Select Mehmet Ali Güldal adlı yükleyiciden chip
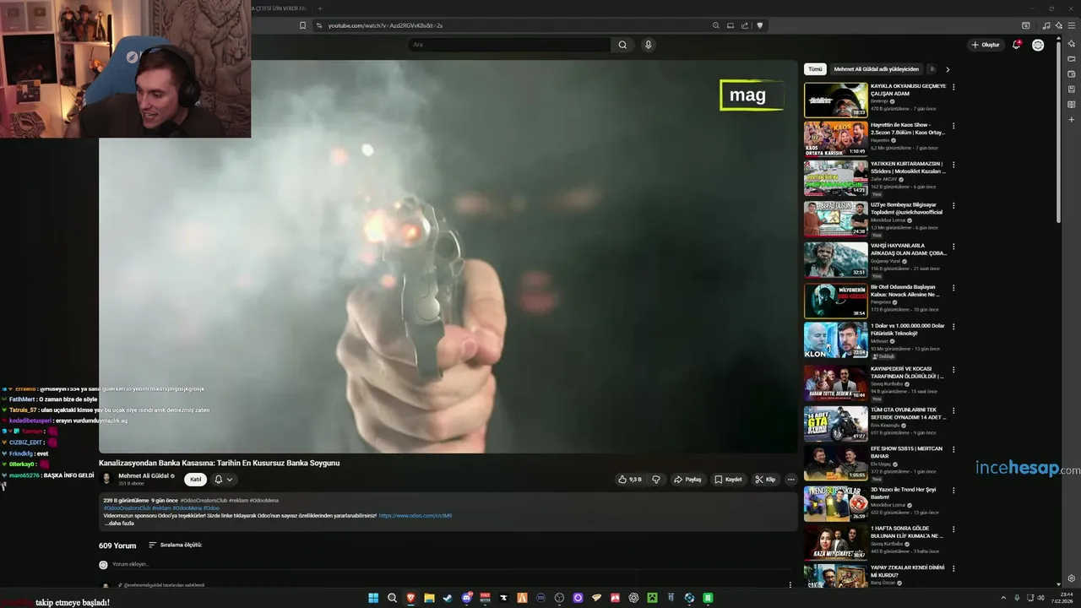Viewport: 1081px width, 608px height. tap(876, 69)
